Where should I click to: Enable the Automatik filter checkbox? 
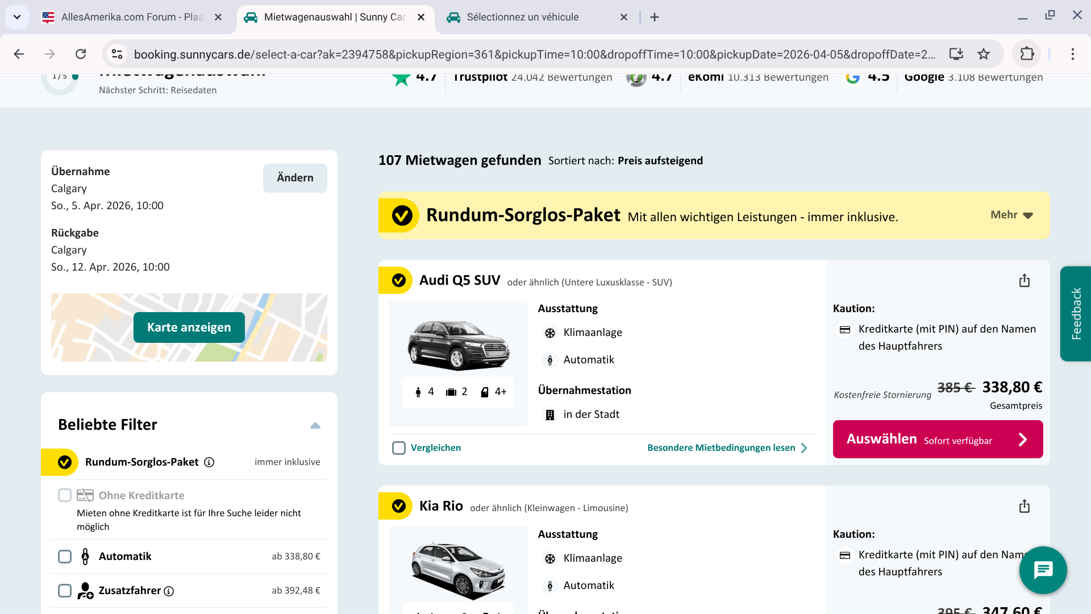(x=65, y=557)
